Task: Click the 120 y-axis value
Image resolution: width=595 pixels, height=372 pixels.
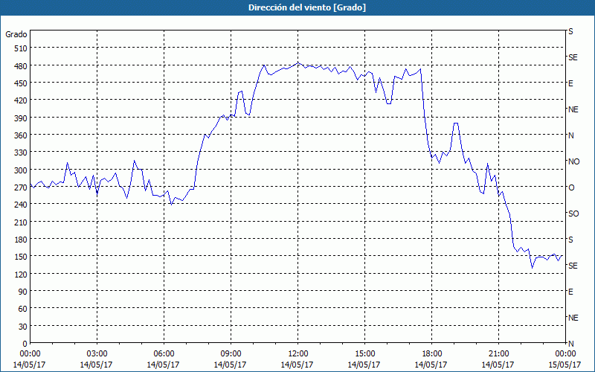Action: (21, 274)
